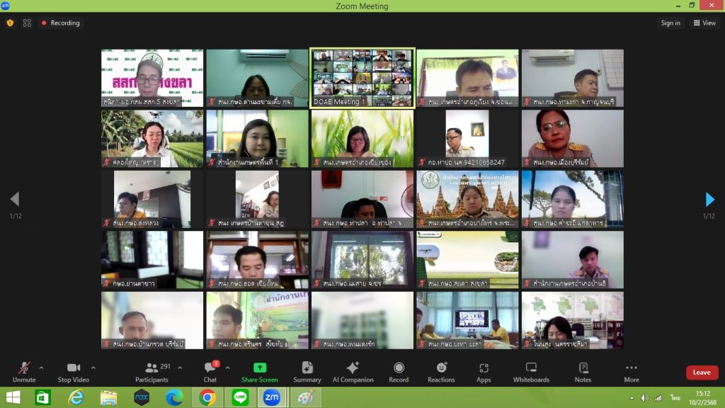The image size is (725, 408).
Task: Select the DOAE Meeting 1 video tile
Action: tap(362, 78)
